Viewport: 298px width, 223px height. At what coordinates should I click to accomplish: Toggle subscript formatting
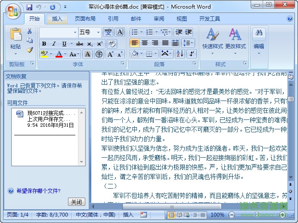pos(90,44)
